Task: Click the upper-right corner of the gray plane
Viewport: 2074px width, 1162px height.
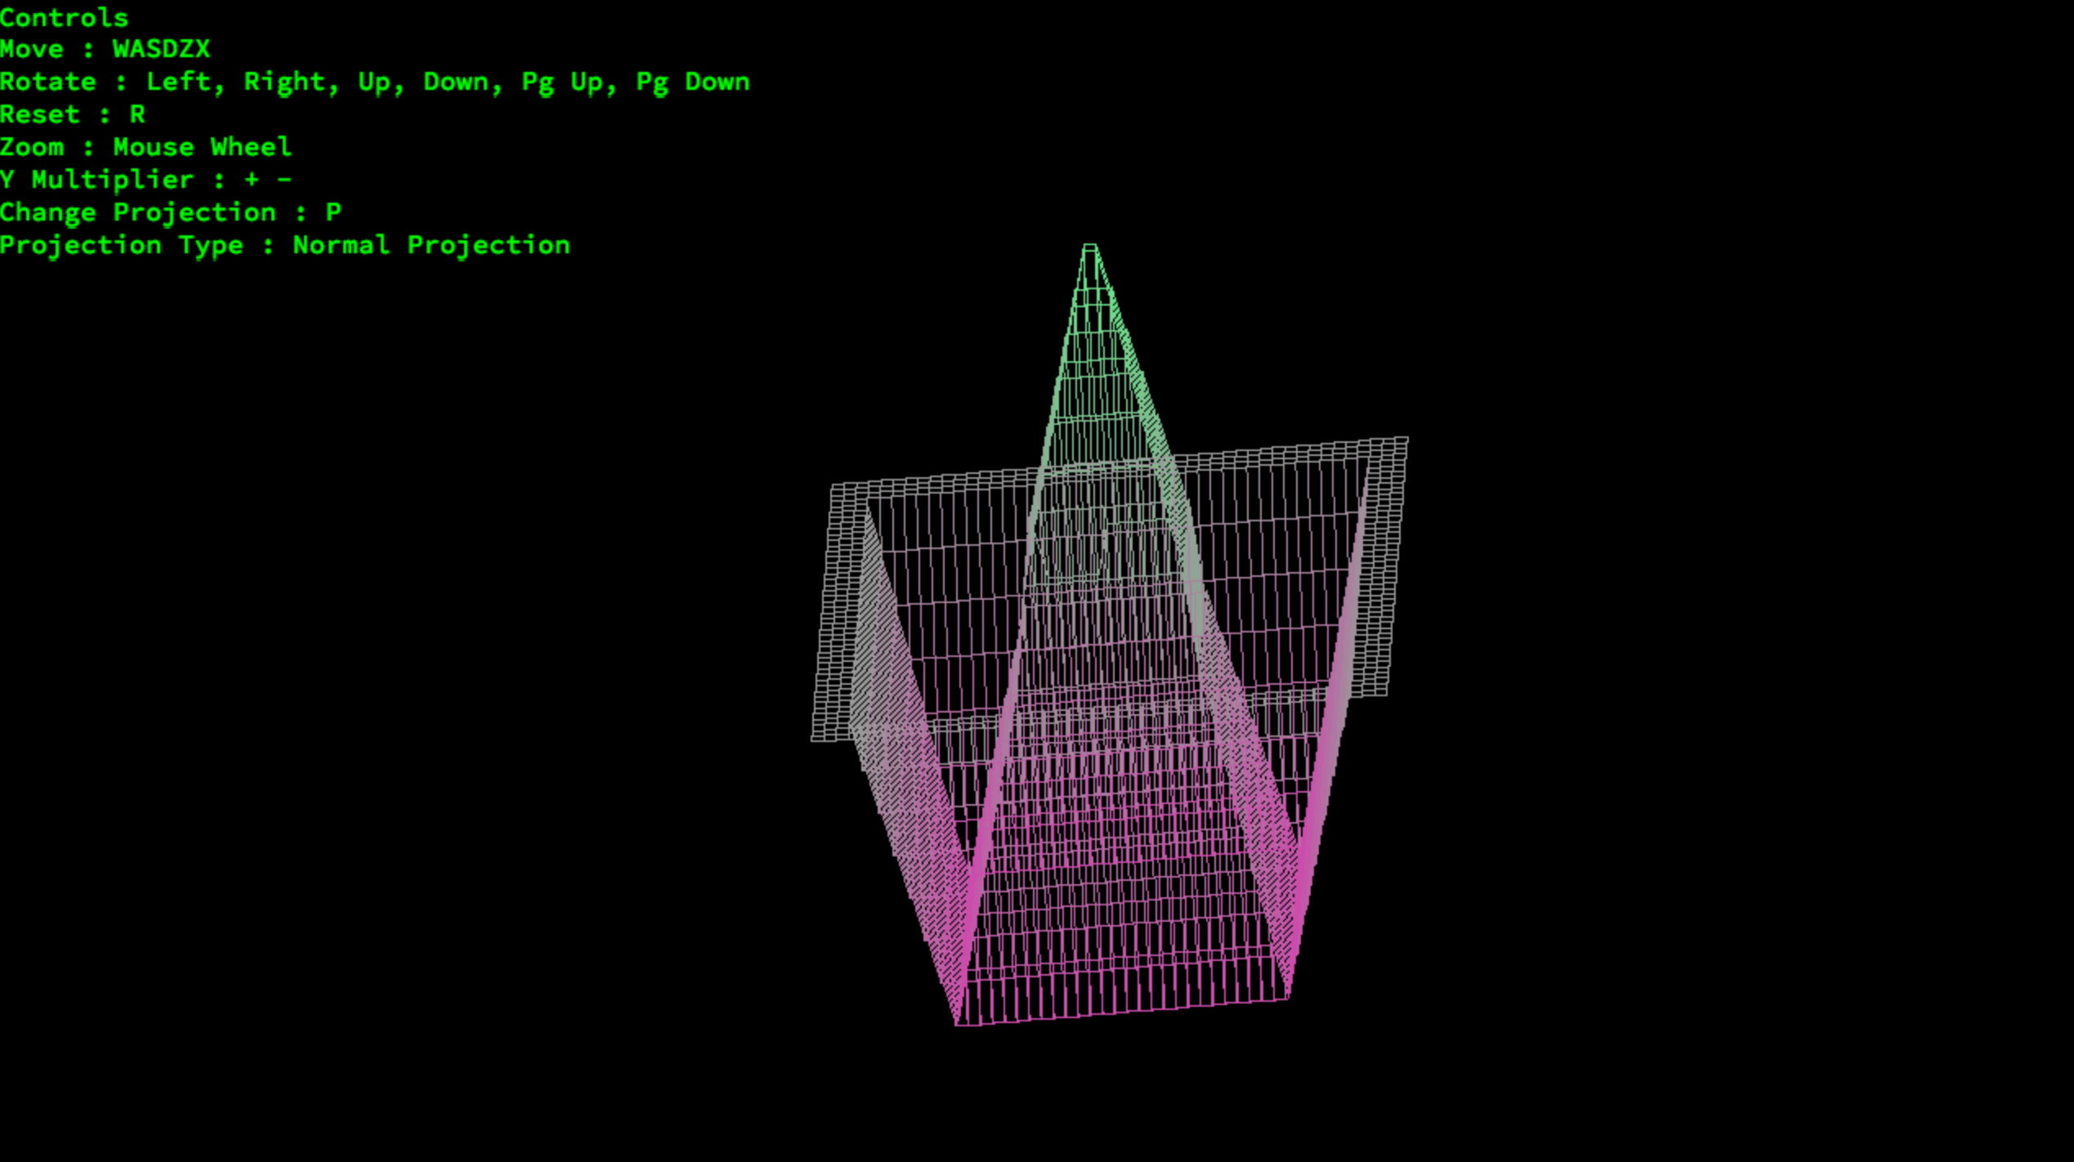Action: tap(1406, 440)
